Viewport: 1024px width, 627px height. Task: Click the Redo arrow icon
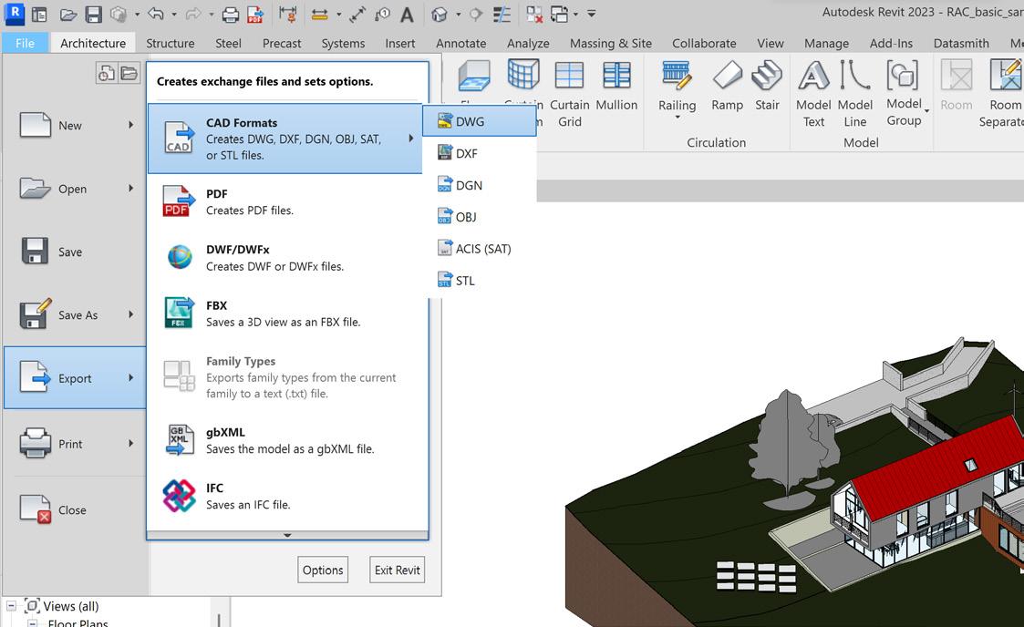(193, 14)
